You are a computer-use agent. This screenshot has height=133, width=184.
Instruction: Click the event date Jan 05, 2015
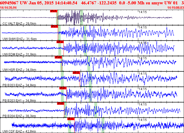pos(41,3)
